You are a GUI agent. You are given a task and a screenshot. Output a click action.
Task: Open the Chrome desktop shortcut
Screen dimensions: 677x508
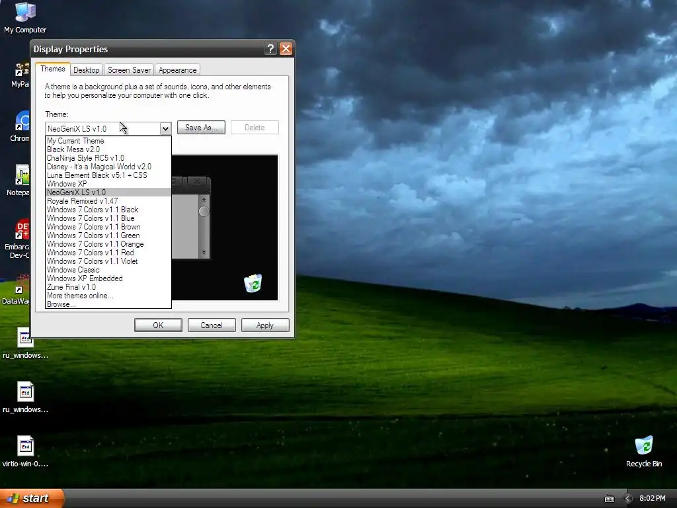coord(21,126)
